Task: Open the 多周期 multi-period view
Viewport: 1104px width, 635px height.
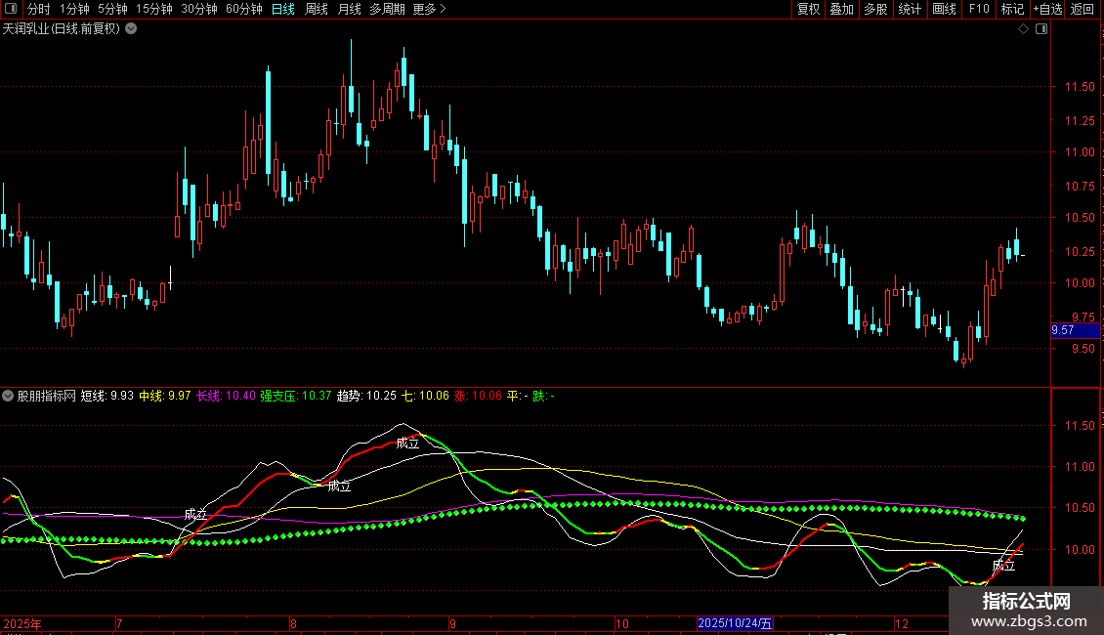Action: pos(387,9)
